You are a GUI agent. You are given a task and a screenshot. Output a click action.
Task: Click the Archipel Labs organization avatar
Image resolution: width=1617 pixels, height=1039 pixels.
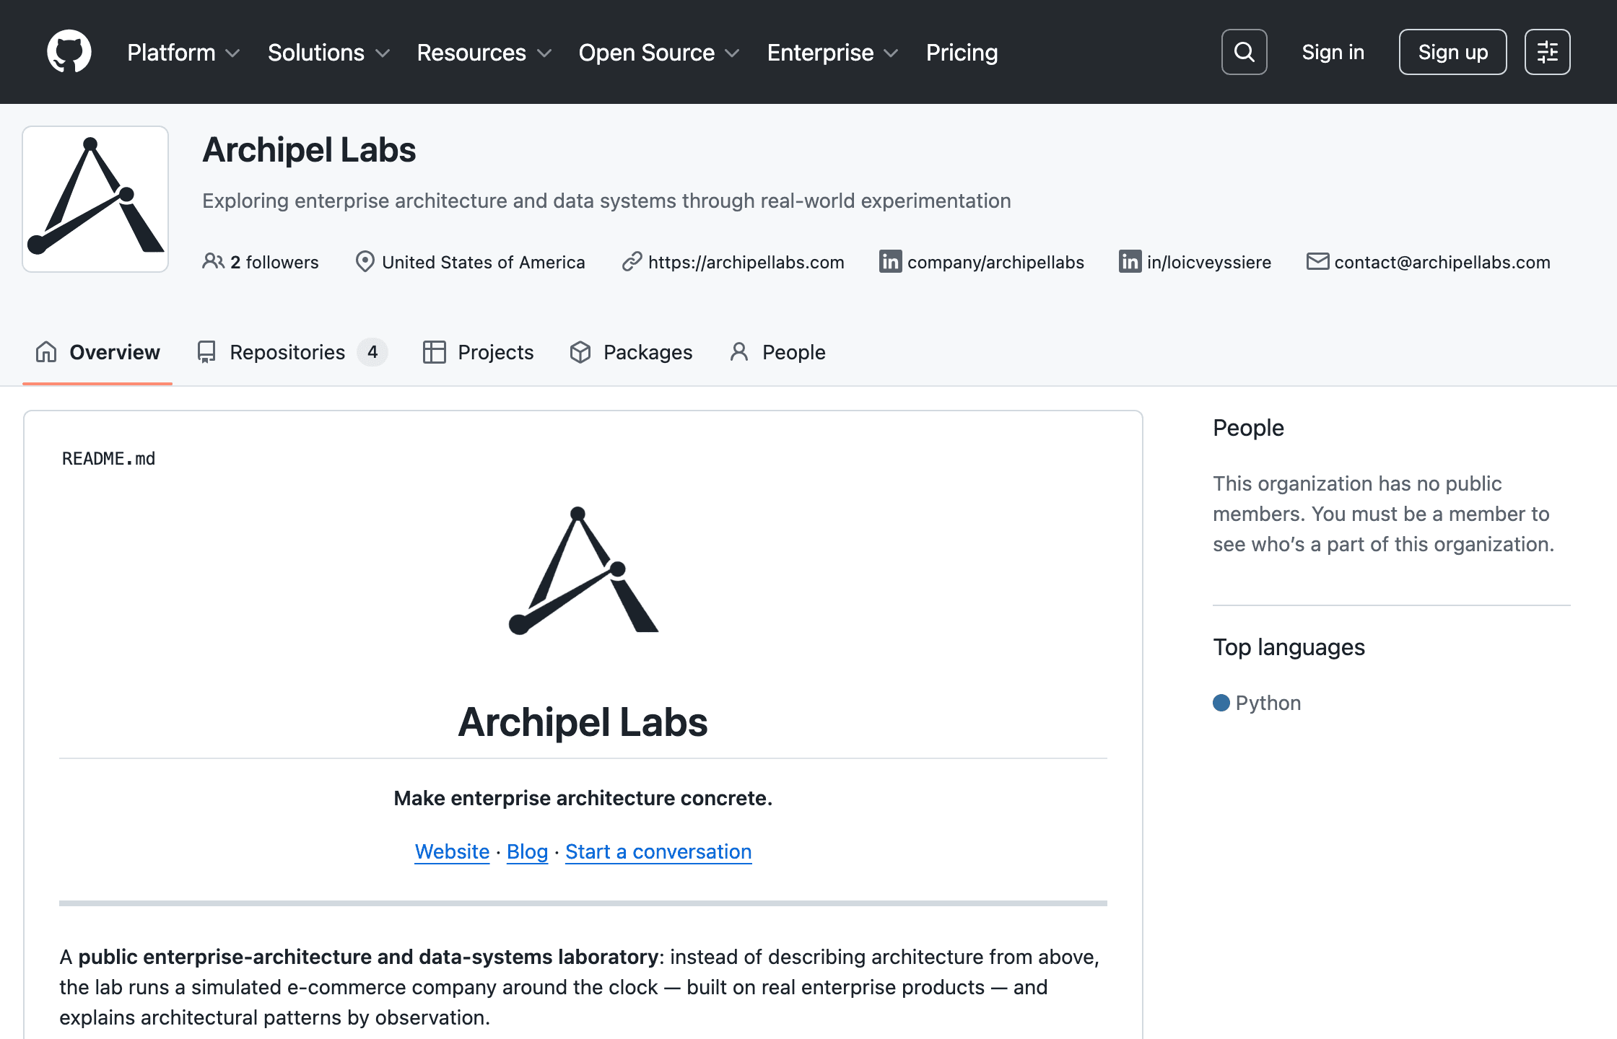coord(95,199)
